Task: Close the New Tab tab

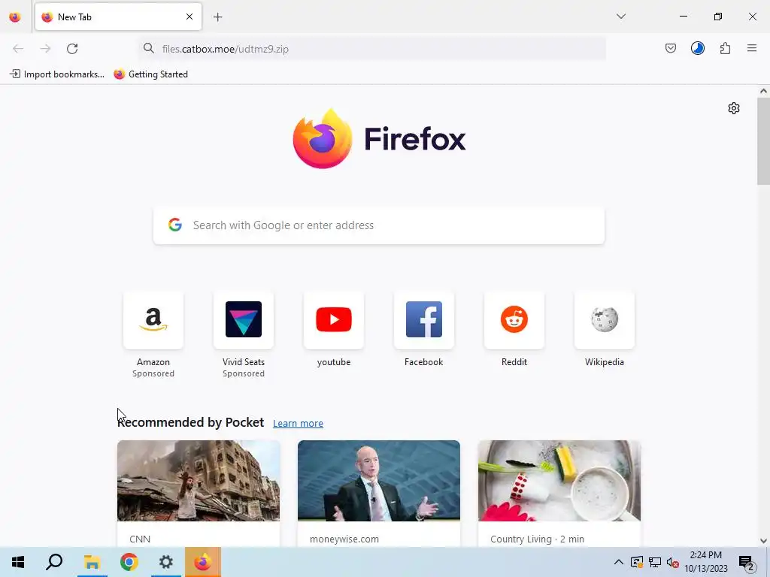Action: click(189, 17)
